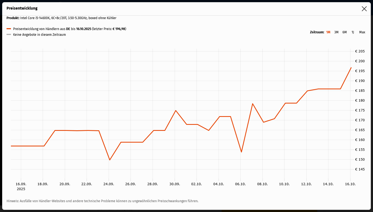The image size is (373, 212).
Task: Select the 1M time range
Action: 328,32
